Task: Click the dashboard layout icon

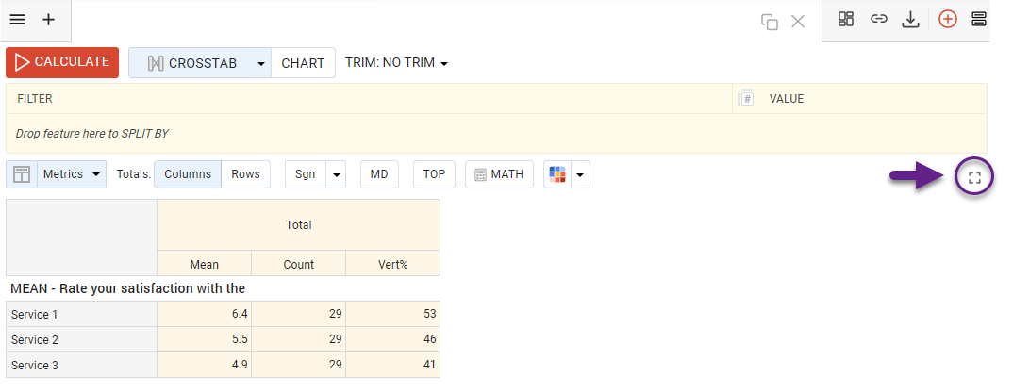Action: pos(846,19)
